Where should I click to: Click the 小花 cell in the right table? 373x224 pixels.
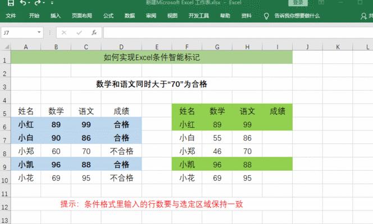(x=187, y=178)
